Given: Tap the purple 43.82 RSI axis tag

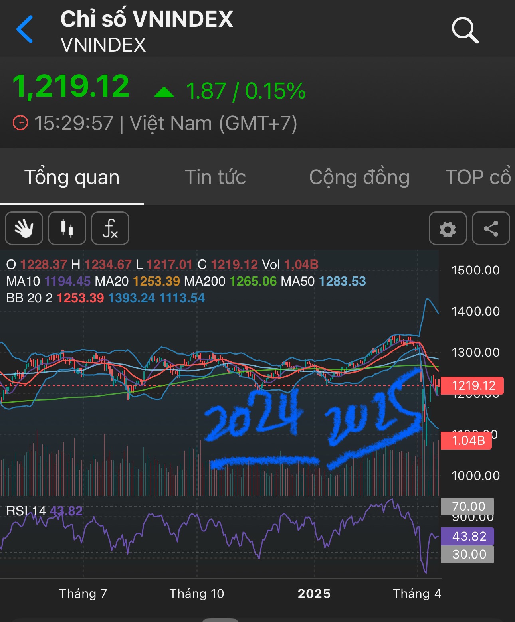Looking at the screenshot, I should tap(468, 536).
